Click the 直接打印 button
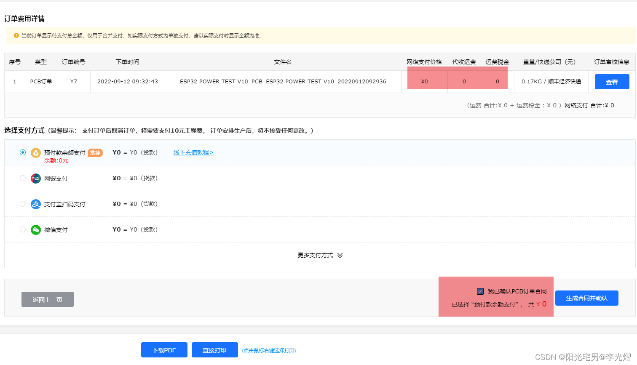The image size is (637, 365). (214, 350)
